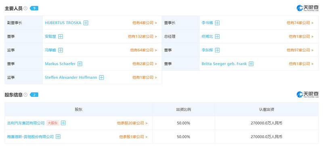
Task: Click the 大股东 tag on Geely row
Action: click(53, 123)
